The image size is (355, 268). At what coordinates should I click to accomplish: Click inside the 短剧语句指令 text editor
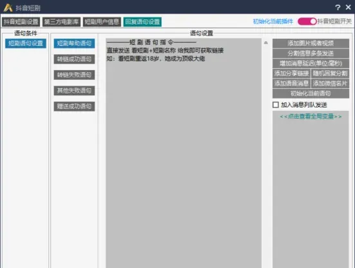pyautogui.click(x=184, y=153)
